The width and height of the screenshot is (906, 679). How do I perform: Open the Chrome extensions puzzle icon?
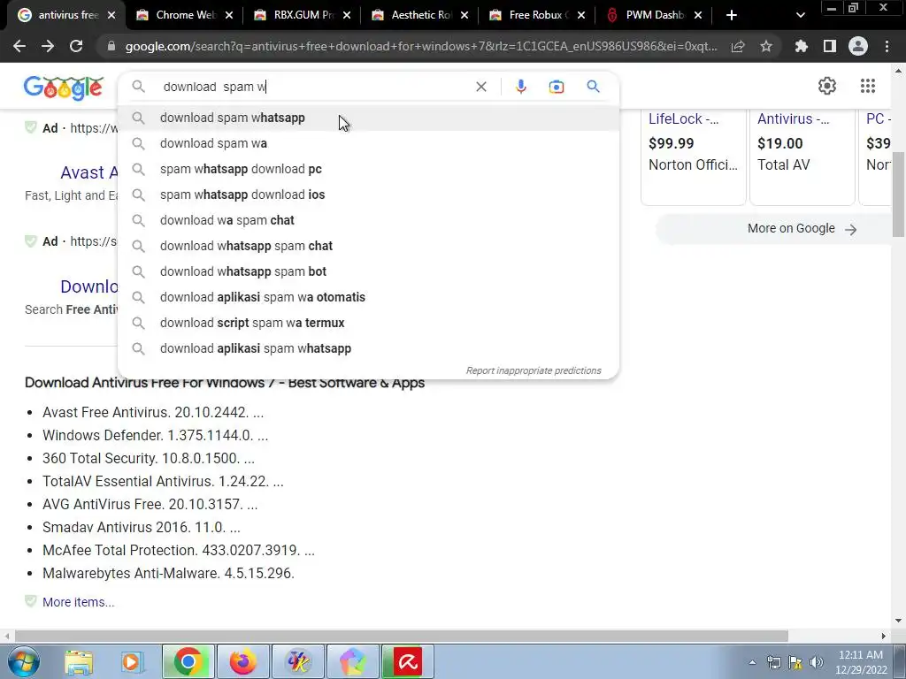(801, 46)
